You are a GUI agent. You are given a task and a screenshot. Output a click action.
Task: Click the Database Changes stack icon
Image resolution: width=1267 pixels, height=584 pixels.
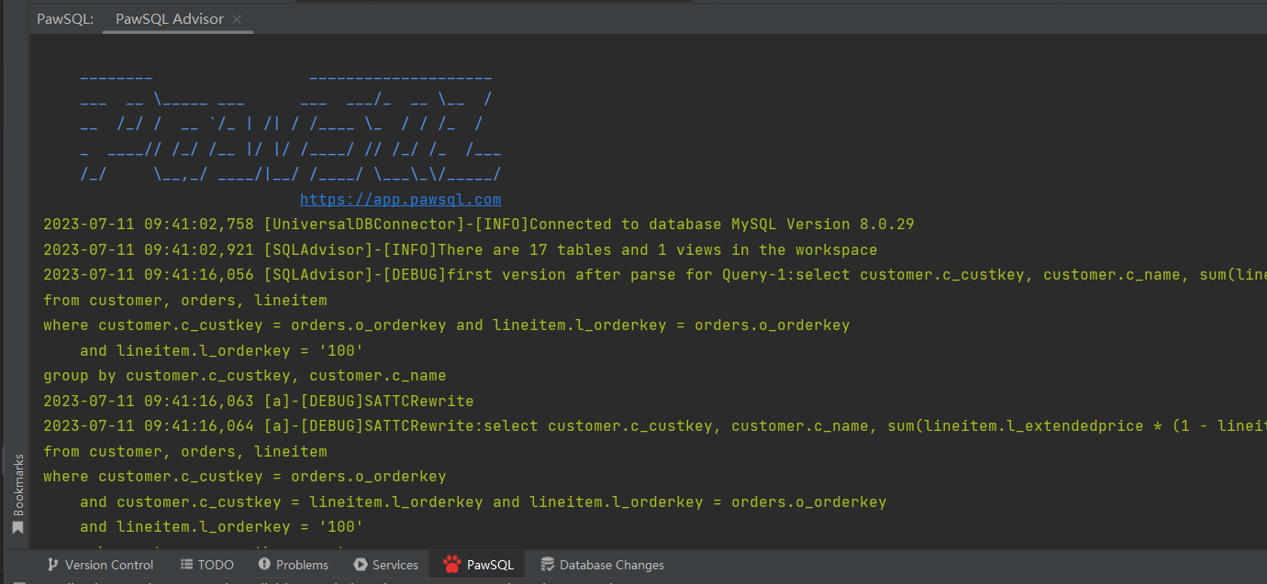(x=548, y=565)
